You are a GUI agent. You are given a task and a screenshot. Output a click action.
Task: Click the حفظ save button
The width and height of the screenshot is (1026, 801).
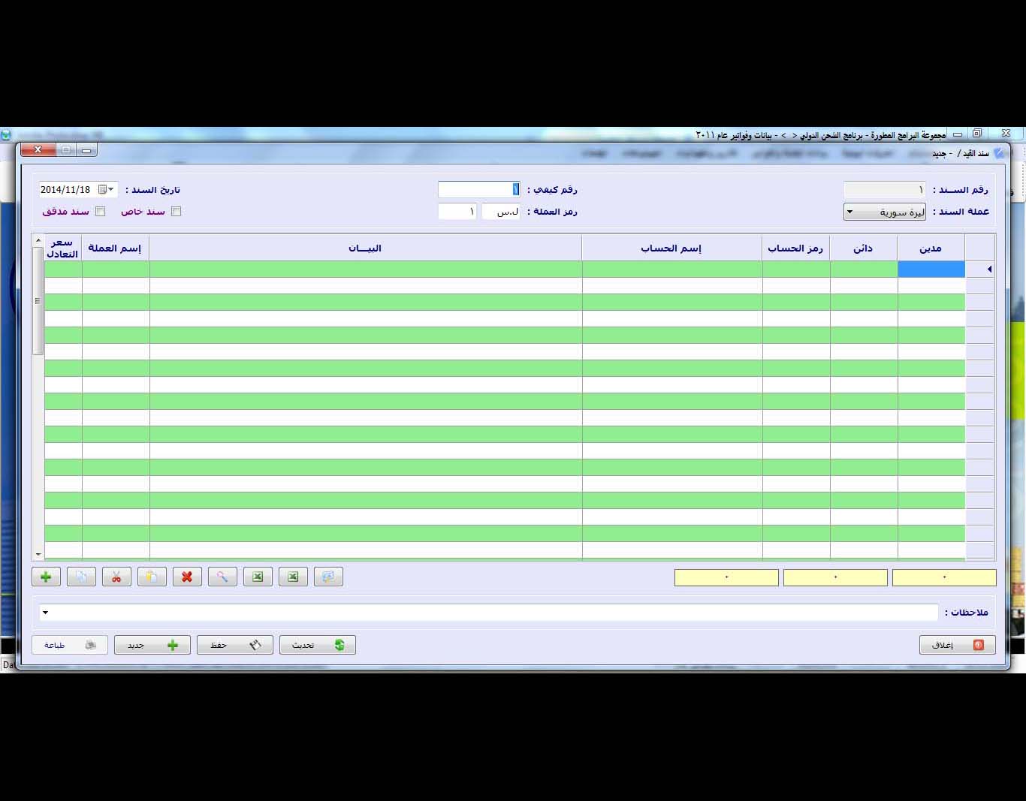234,645
